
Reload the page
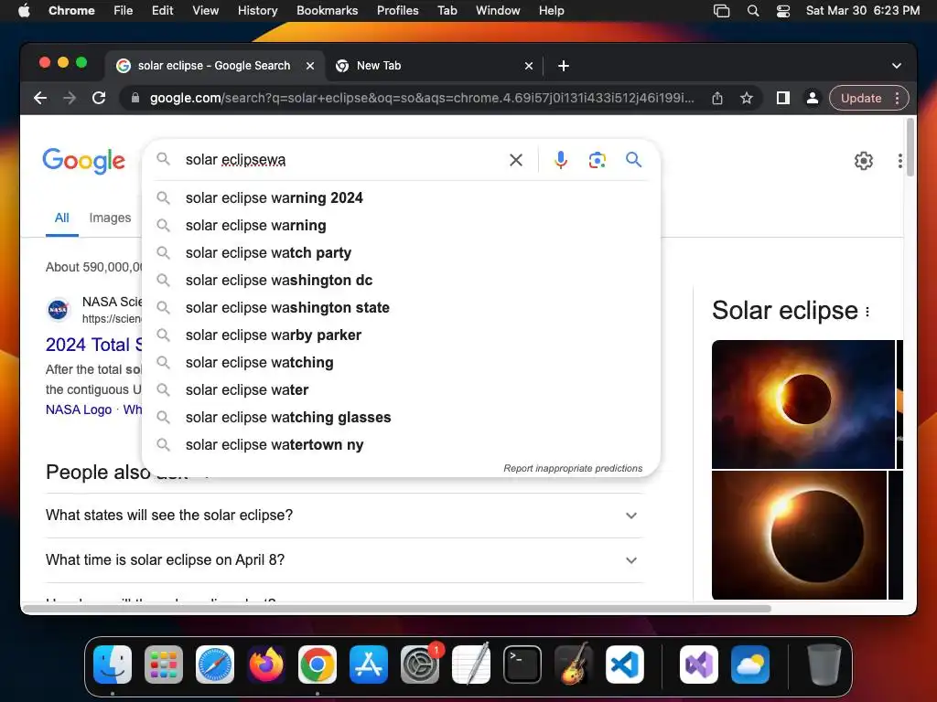coord(99,98)
